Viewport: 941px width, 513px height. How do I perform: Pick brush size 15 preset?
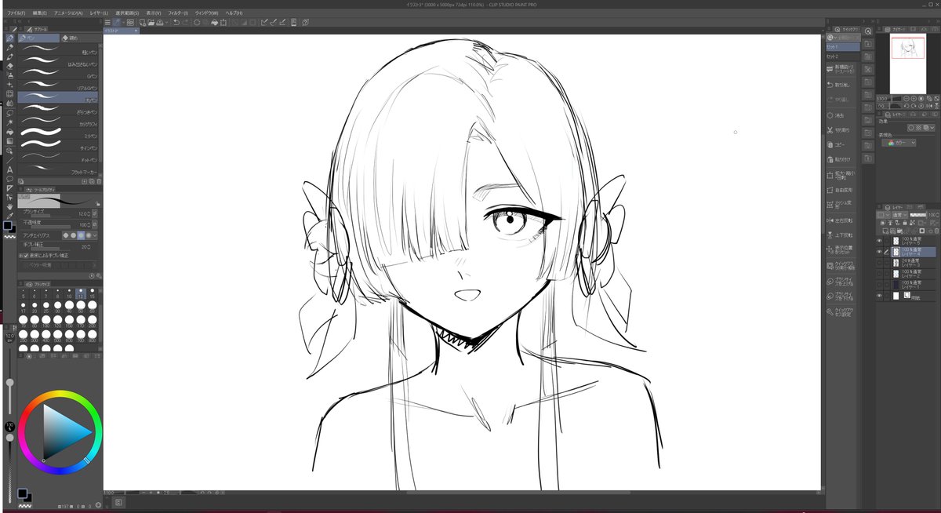point(92,293)
